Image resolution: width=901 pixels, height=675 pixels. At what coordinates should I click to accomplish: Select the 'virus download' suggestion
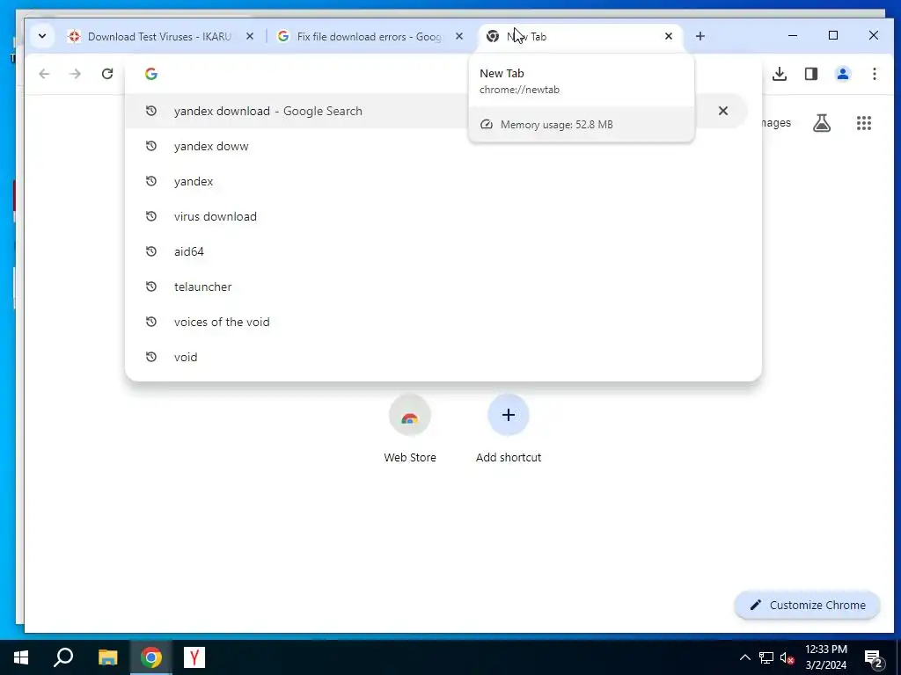click(443, 216)
